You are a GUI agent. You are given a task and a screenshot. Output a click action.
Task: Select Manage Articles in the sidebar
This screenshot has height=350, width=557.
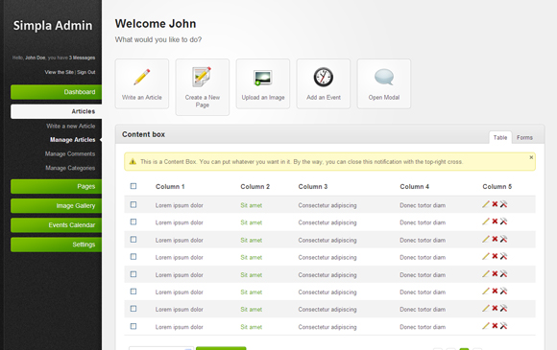pos(72,140)
